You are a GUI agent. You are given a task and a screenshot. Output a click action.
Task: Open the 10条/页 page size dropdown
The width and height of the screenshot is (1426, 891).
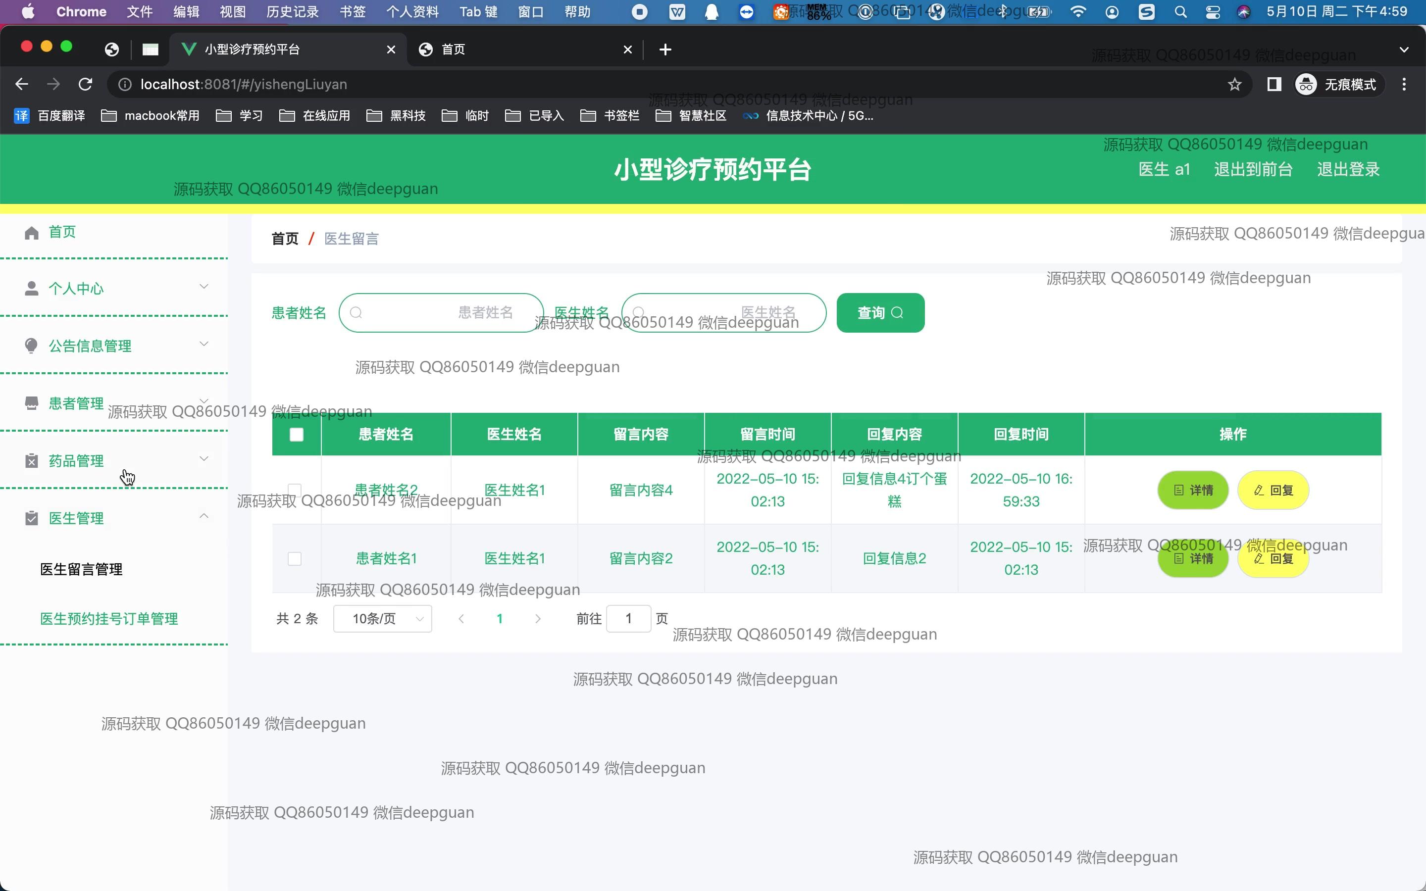point(382,619)
